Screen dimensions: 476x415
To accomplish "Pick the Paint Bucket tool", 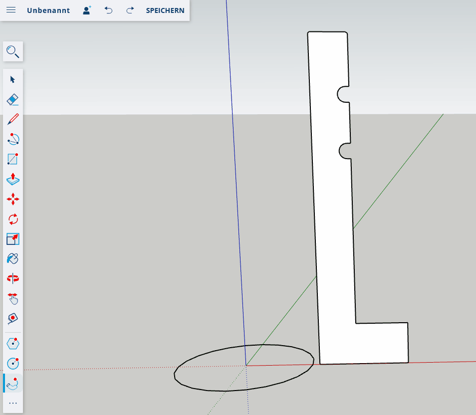I will tap(13, 258).
